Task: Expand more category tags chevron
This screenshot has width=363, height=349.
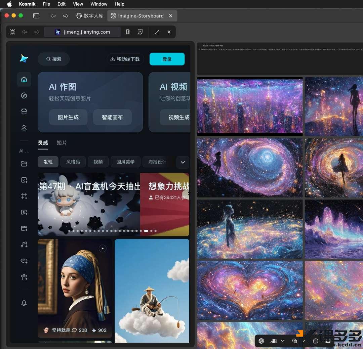Action: tap(183, 162)
